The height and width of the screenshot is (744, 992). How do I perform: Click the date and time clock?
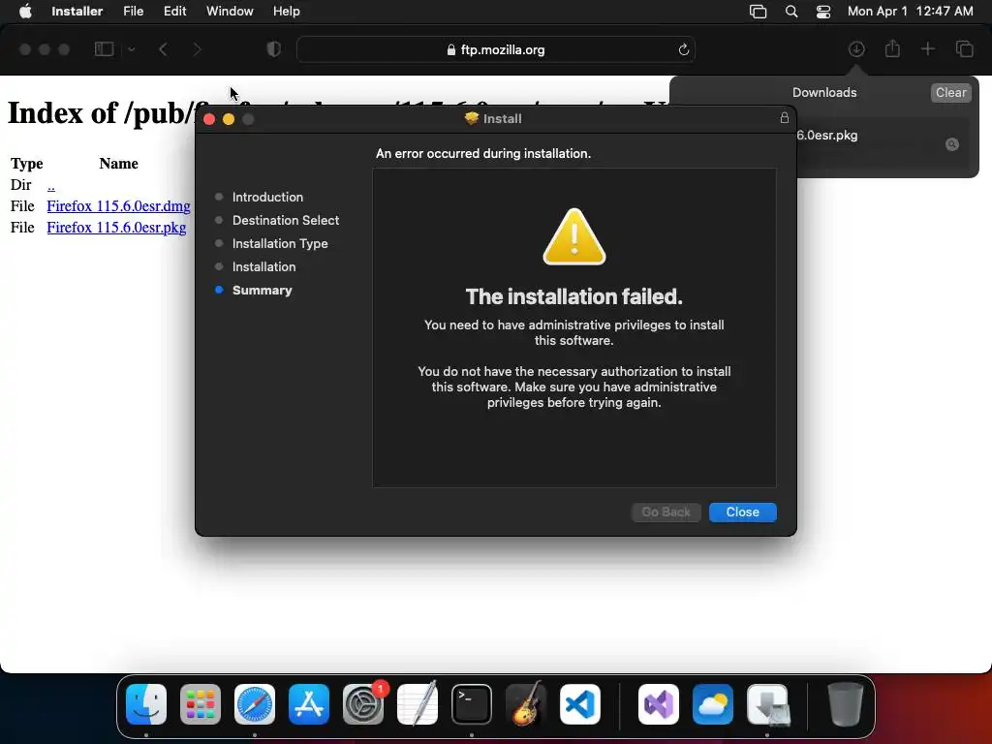pyautogui.click(x=910, y=11)
